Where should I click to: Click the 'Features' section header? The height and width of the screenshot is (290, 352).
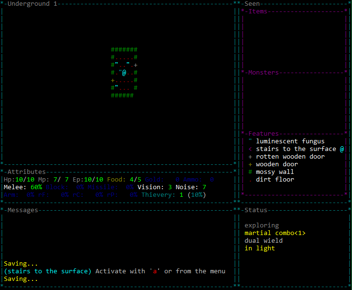(x=264, y=134)
